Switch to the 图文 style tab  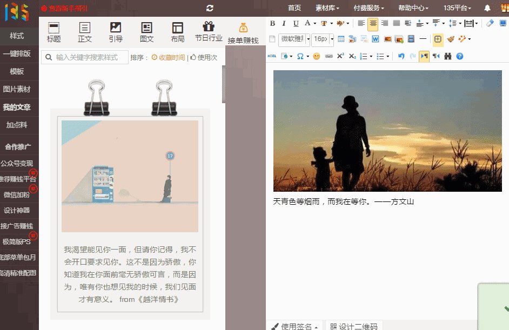click(146, 31)
